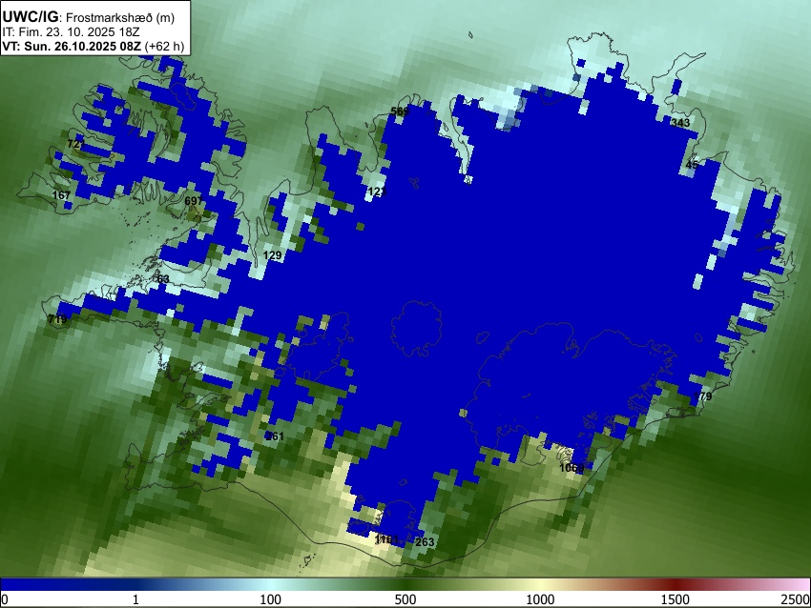Screen dimensions: 811x608
Task: Click the 1500 tick label on the color scale
Action: tap(676, 599)
